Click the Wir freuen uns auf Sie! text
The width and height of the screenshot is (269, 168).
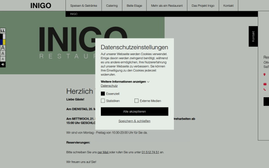[x=81, y=162]
